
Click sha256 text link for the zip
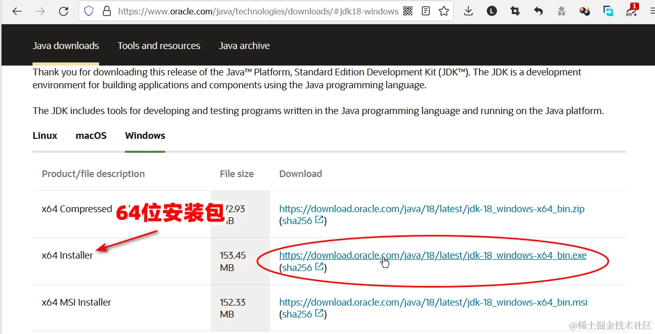(x=297, y=221)
